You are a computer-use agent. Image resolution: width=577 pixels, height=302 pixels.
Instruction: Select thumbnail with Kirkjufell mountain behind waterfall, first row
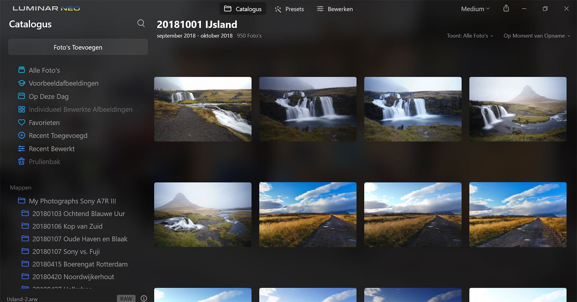pyautogui.click(x=518, y=109)
